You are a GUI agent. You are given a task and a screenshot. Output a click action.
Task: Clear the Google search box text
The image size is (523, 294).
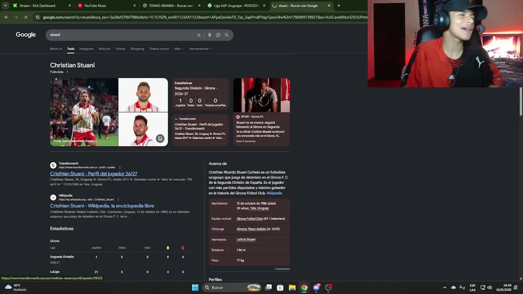(x=199, y=35)
